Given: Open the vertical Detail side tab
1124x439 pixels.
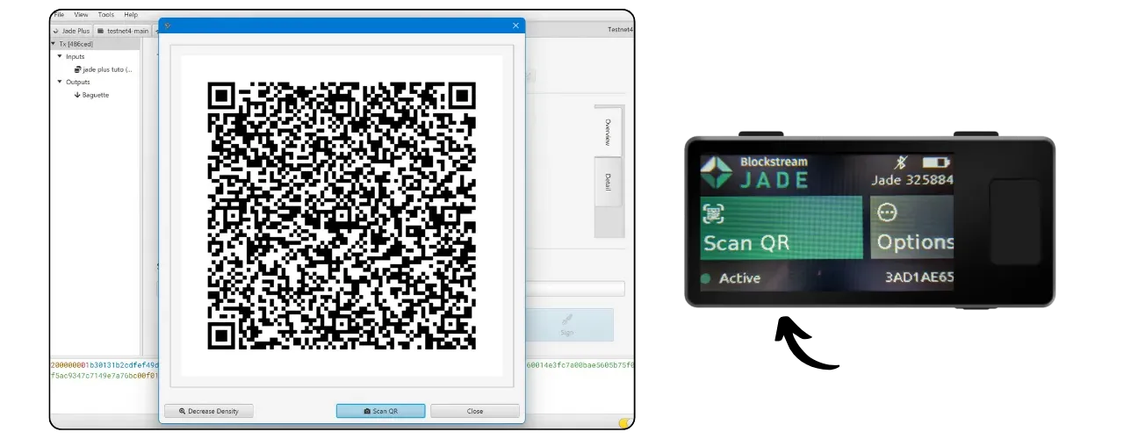Looking at the screenshot, I should (608, 183).
